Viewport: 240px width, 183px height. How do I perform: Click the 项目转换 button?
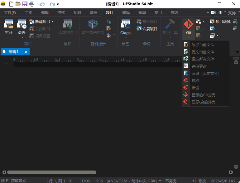[220, 22]
